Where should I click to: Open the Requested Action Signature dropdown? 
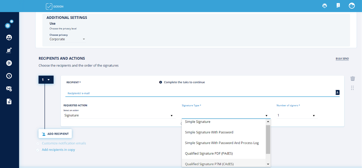[x=118, y=116]
